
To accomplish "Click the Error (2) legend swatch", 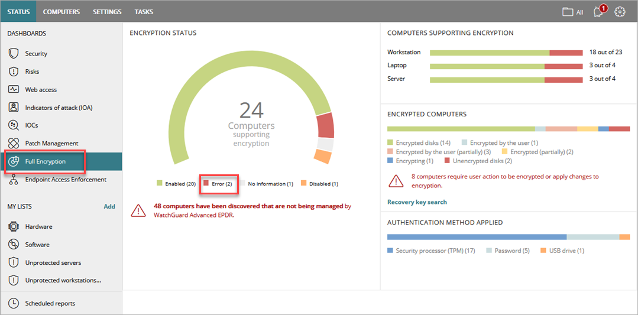I will (206, 184).
